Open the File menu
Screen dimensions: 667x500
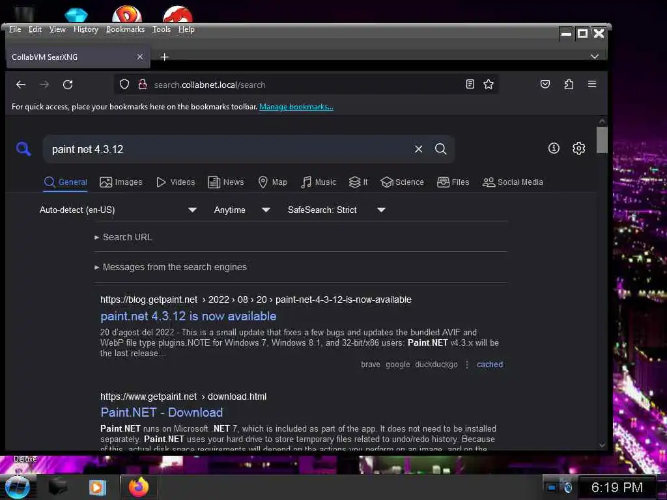(15, 29)
